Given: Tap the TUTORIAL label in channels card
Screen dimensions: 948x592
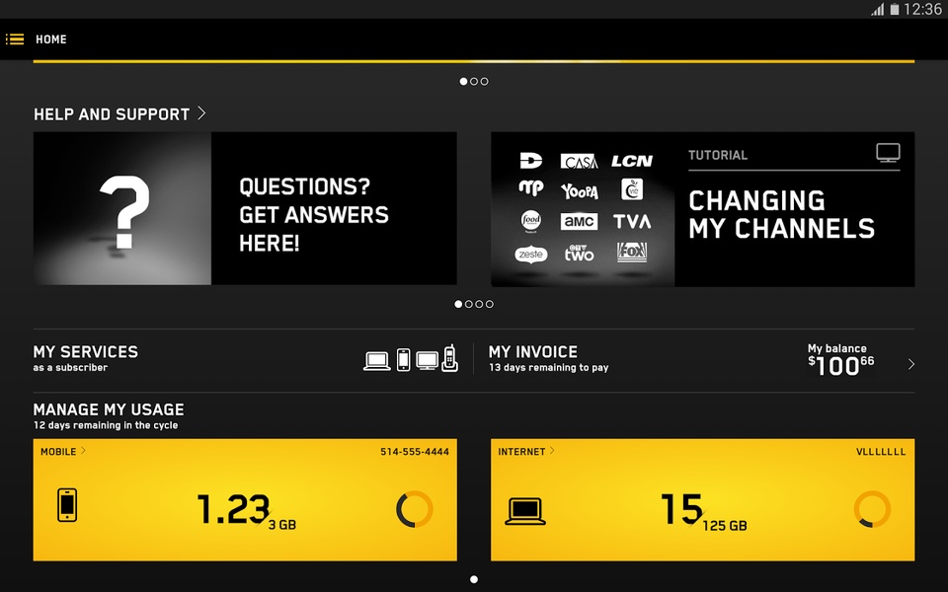Looking at the screenshot, I should click(718, 155).
